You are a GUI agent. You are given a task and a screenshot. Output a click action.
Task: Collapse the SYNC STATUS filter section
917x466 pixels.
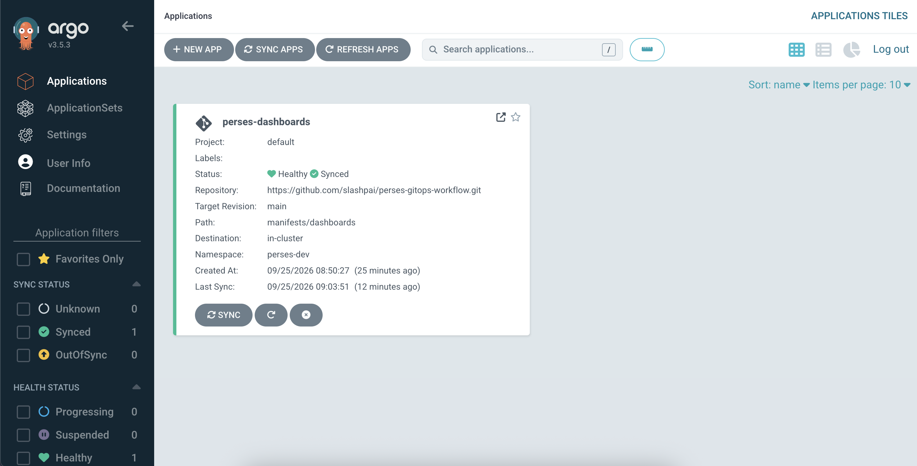point(136,284)
